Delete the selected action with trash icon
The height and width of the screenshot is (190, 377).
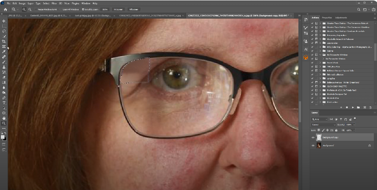[370, 108]
